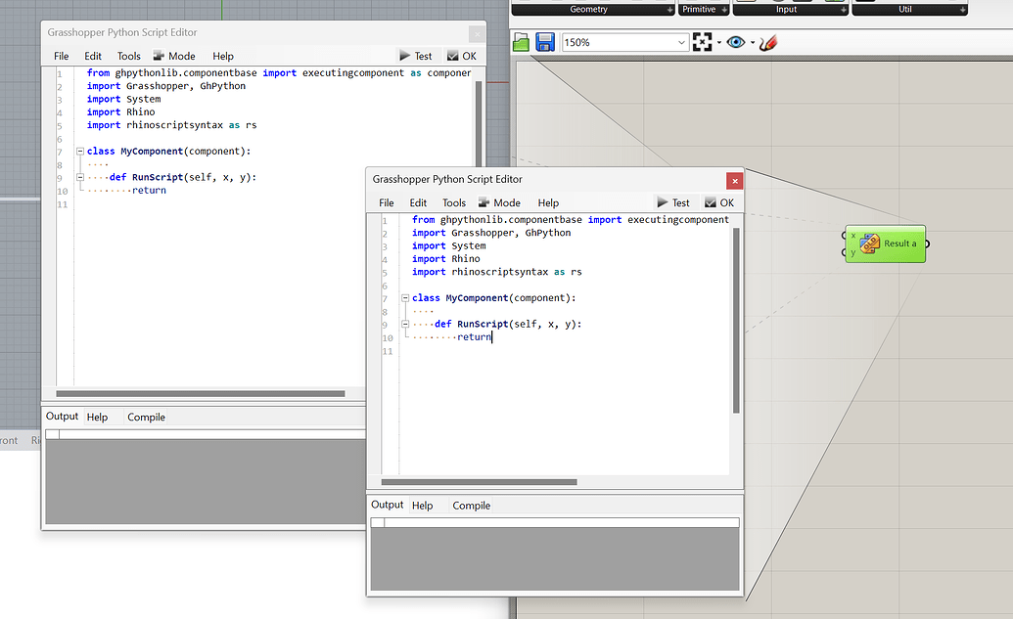Image resolution: width=1013 pixels, height=619 pixels.
Task: Click the zoom extents icon on the canvas toolbar
Action: pyautogui.click(x=702, y=42)
